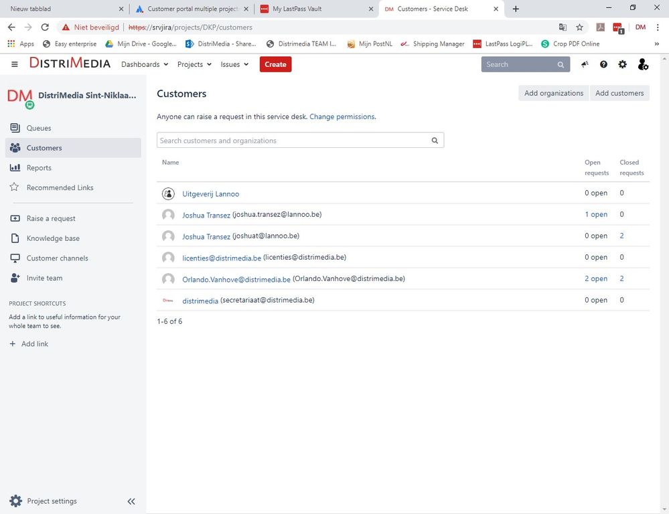Click the browser address bar URL
This screenshot has width=669, height=514.
click(190, 27)
